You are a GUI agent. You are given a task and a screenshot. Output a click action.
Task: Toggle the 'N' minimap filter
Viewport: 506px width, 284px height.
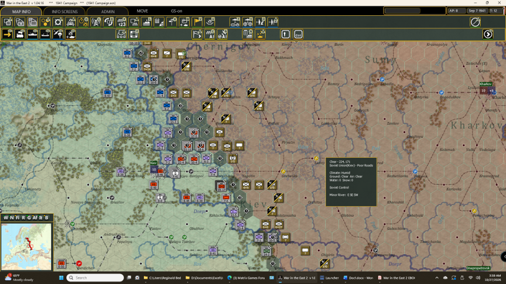[x=12, y=217]
